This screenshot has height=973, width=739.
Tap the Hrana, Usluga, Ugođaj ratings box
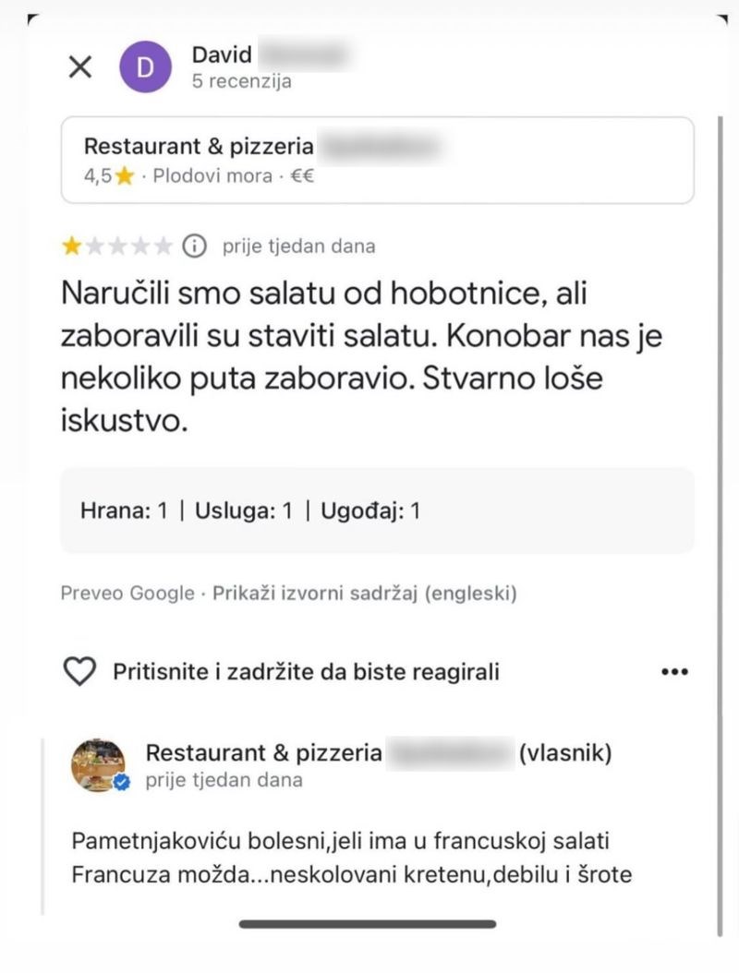click(377, 511)
